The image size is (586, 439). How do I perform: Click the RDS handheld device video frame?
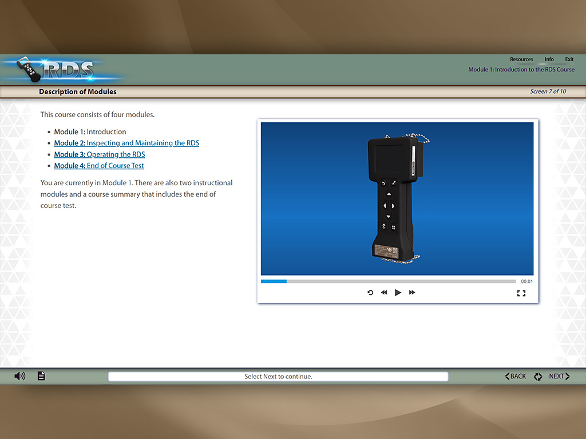(397, 198)
